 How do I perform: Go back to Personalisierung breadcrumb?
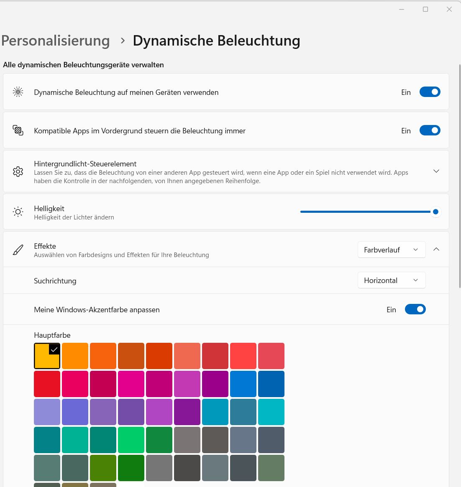(56, 41)
